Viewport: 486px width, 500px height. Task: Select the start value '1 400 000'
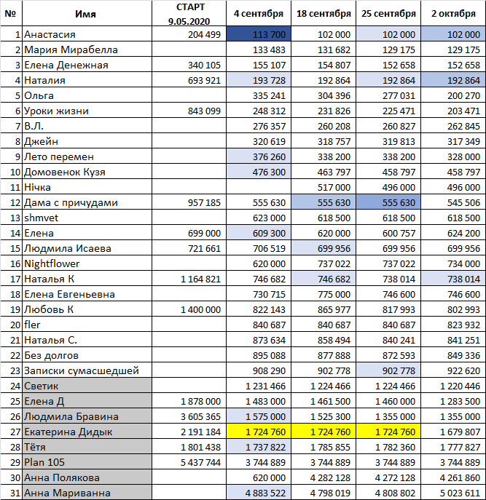(x=189, y=309)
